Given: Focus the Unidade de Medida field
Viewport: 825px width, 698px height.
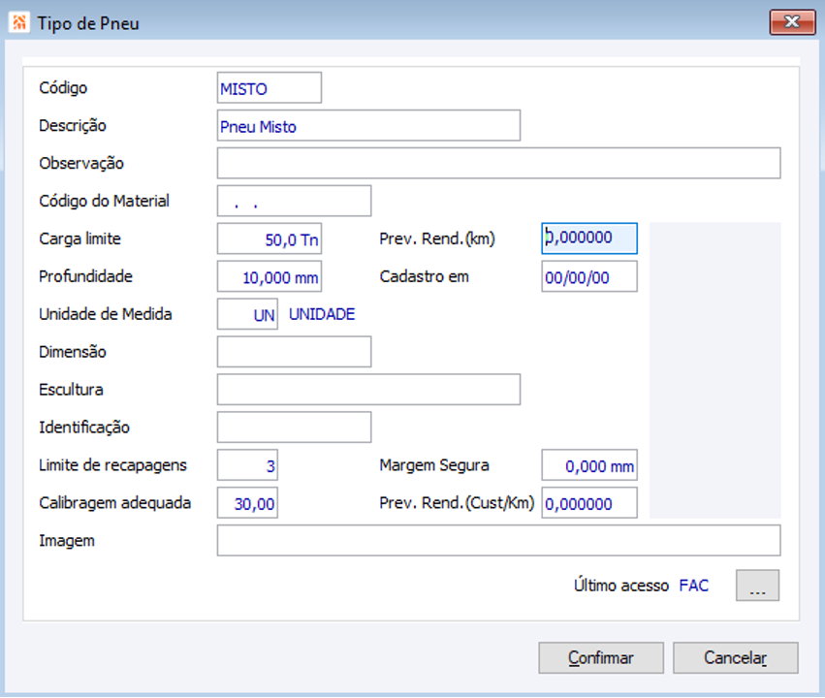Looking at the screenshot, I should pos(248,314).
